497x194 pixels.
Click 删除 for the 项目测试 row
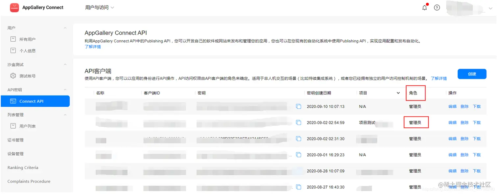pos(464,122)
